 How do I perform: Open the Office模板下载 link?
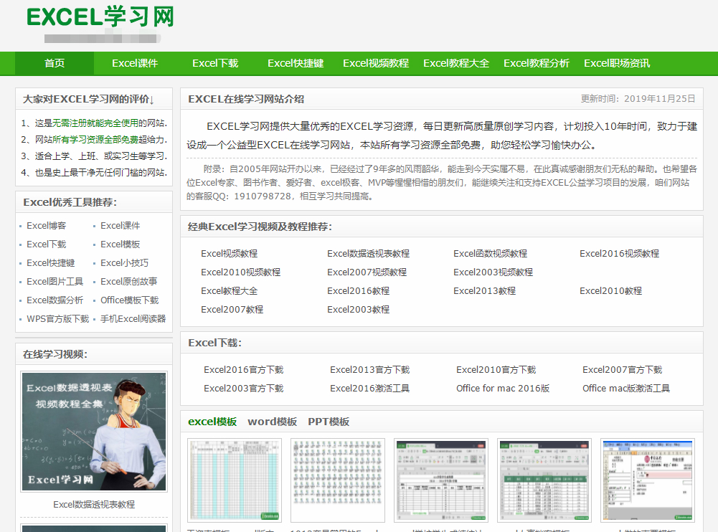point(130,300)
